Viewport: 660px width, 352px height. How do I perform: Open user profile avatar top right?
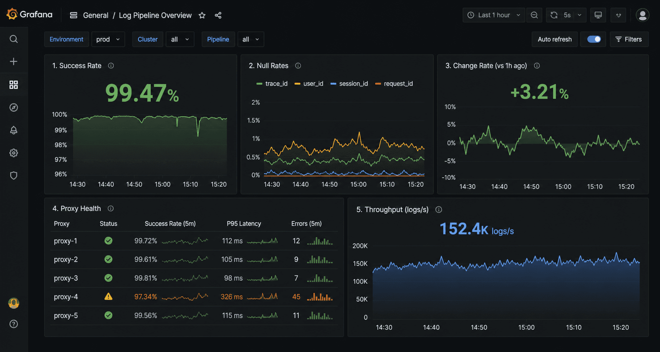(643, 15)
